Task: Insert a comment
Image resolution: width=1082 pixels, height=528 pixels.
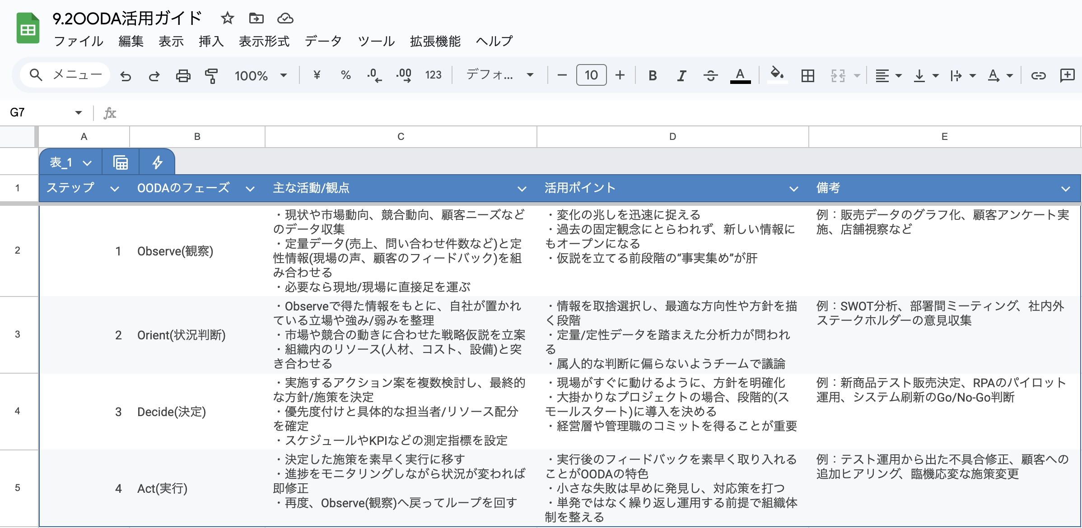Action: tap(1067, 75)
